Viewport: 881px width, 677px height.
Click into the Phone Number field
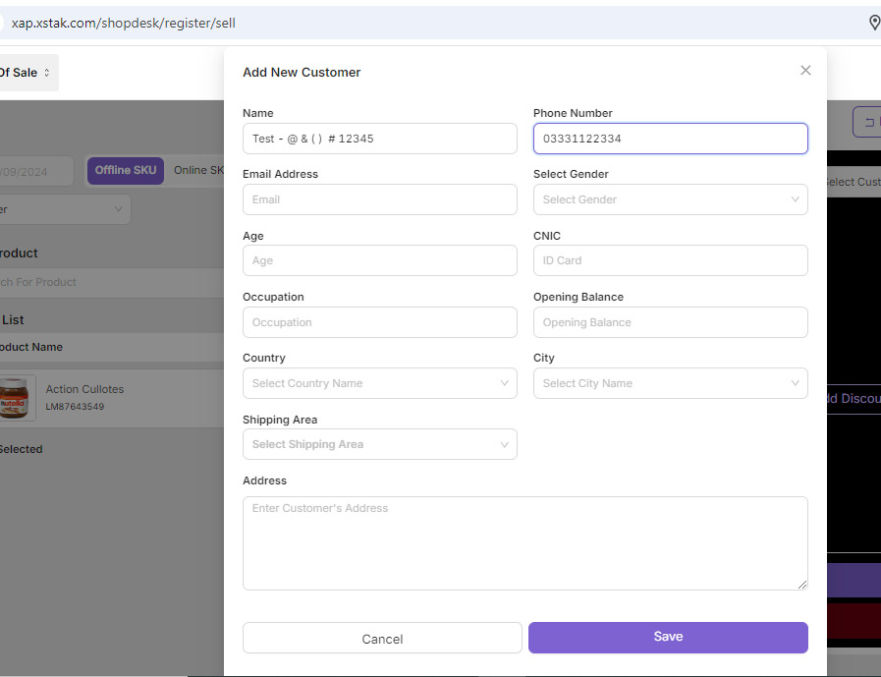coord(670,139)
